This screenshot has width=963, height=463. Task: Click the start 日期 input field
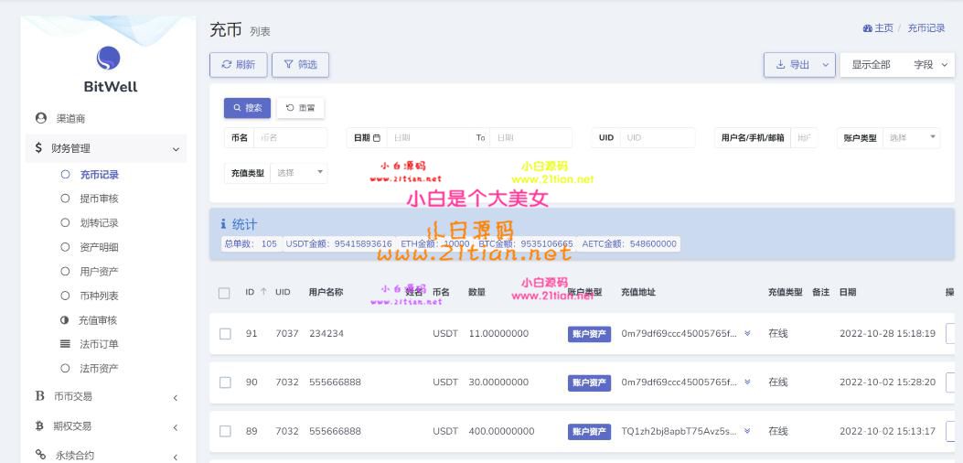tap(429, 138)
